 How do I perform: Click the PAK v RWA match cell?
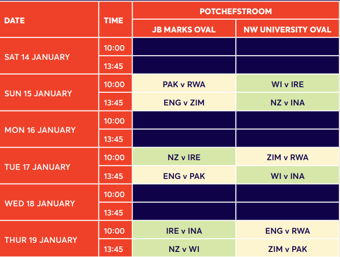click(x=184, y=83)
